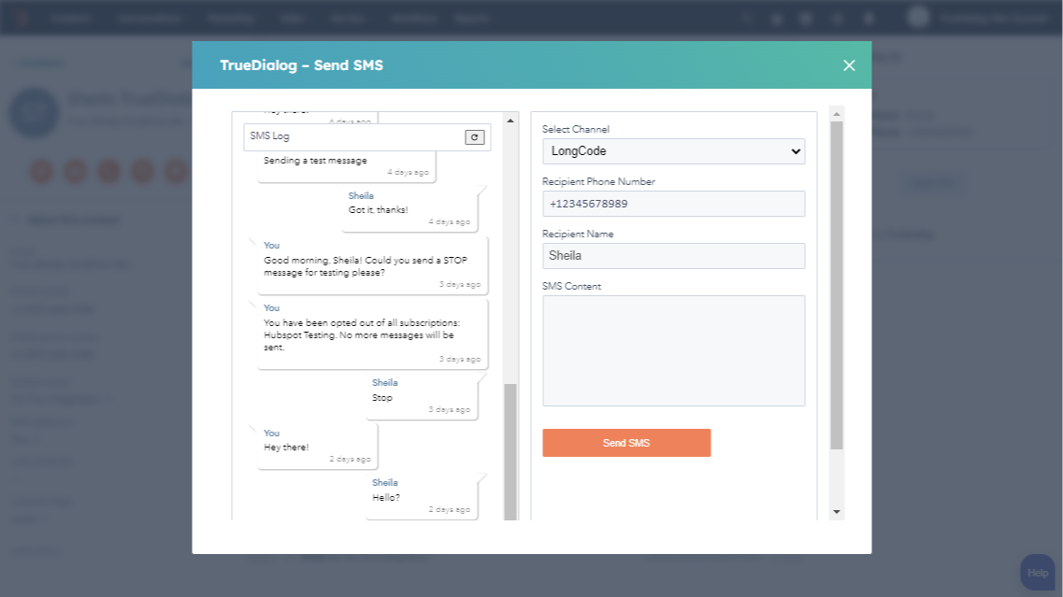Select the "Good morning, Sheila!" message bubble
Screen dimensions: 1063x597
(x=370, y=266)
